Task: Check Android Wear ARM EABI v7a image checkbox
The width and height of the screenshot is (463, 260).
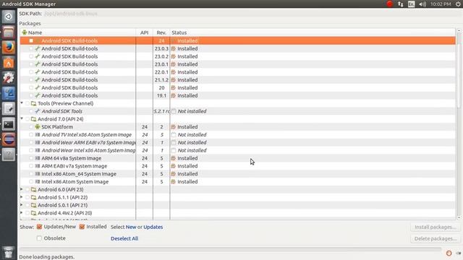Action: [31, 142]
